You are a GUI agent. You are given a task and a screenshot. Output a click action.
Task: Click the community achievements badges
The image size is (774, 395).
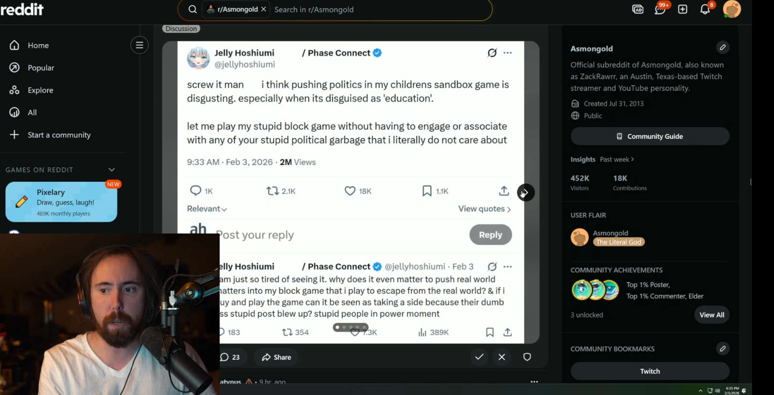click(x=595, y=290)
